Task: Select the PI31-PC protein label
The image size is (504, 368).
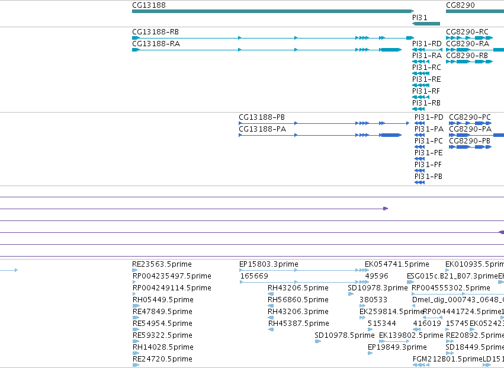Action: 428,141
